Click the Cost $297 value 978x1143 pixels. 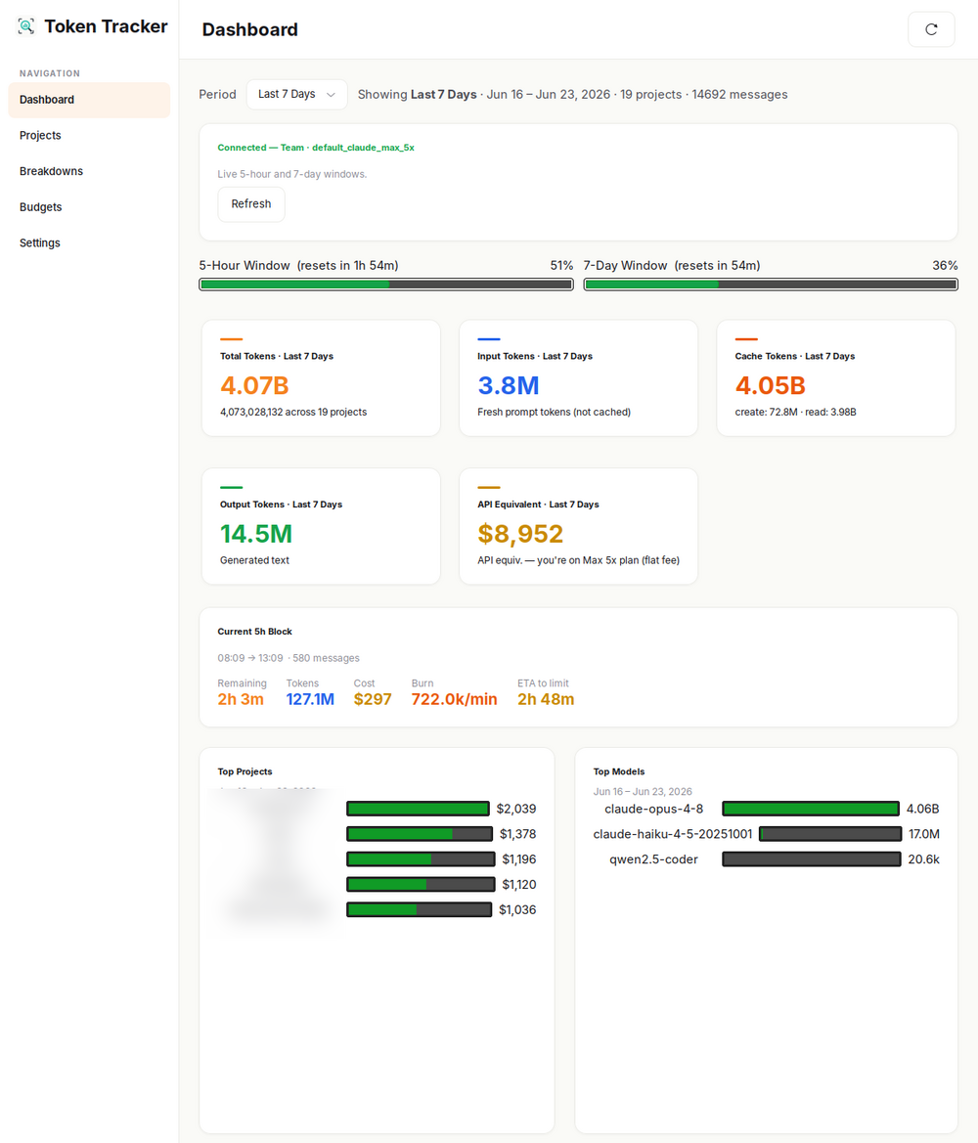click(x=373, y=699)
